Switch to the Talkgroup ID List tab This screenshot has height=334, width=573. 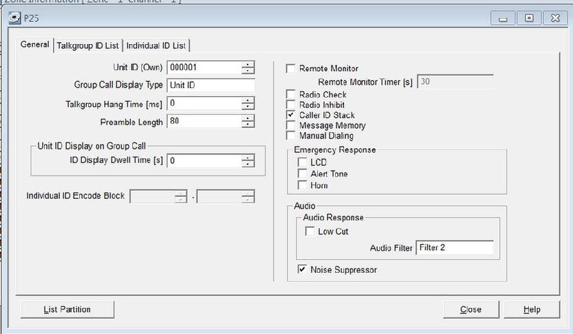pos(88,45)
